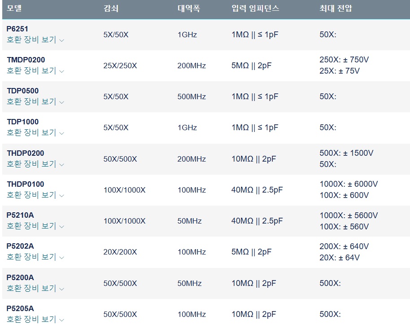Click 5X/50X attenuation in the TDP0500 row
The image size is (410, 325).
click(116, 97)
